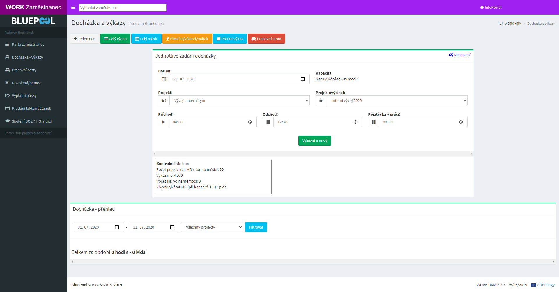Open Karta zaměstnance in sidebar

pos(33,44)
